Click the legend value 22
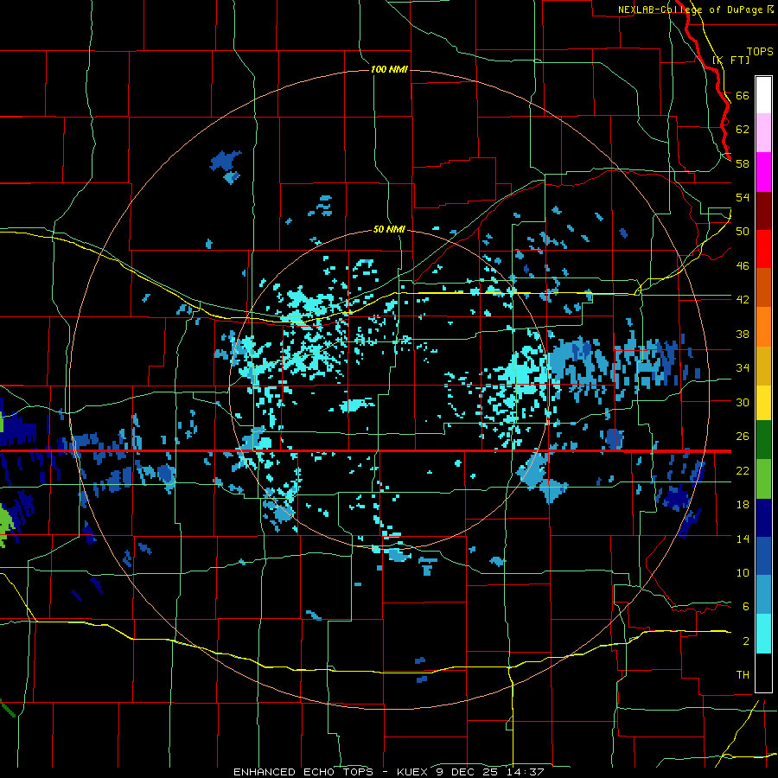 (743, 470)
